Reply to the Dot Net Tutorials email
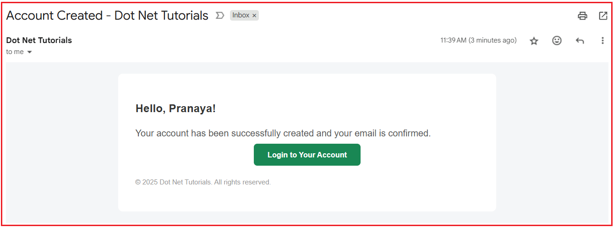 click(580, 41)
